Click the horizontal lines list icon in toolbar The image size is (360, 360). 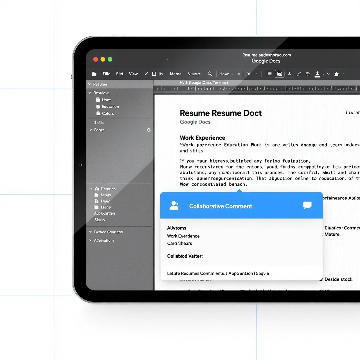[269, 74]
